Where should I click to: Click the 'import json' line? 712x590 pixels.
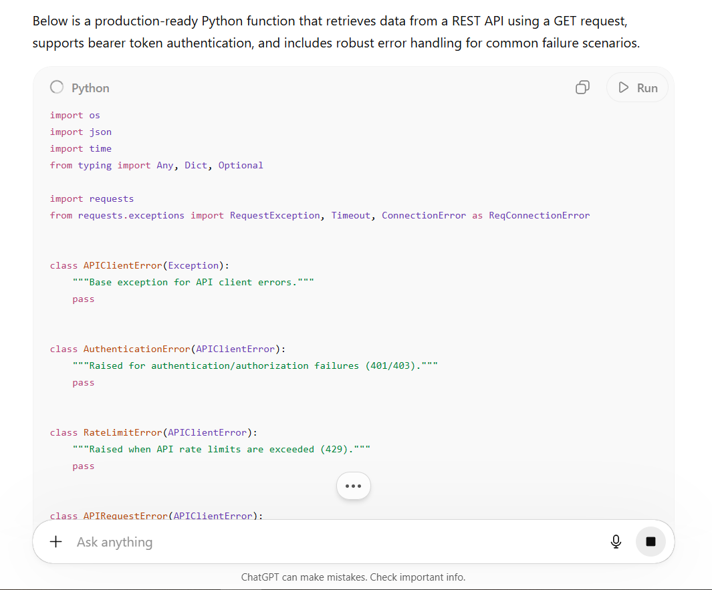[x=81, y=132]
